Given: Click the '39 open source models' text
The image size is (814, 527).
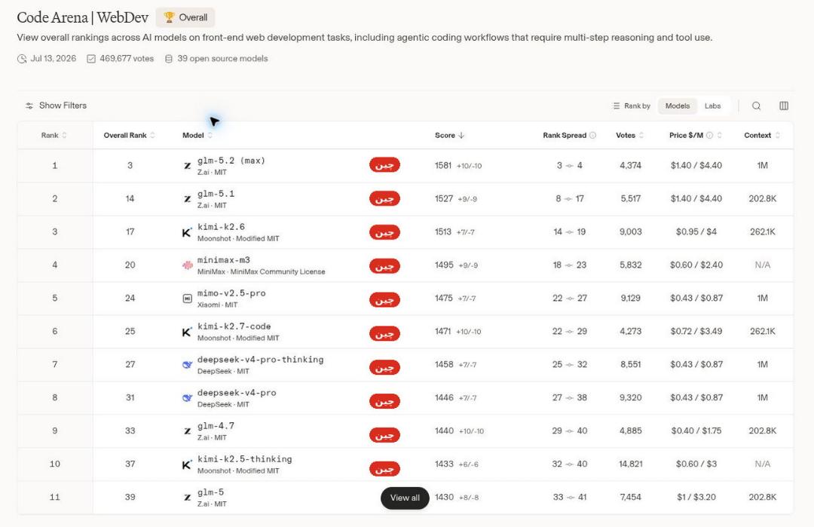Looking at the screenshot, I should click(222, 59).
